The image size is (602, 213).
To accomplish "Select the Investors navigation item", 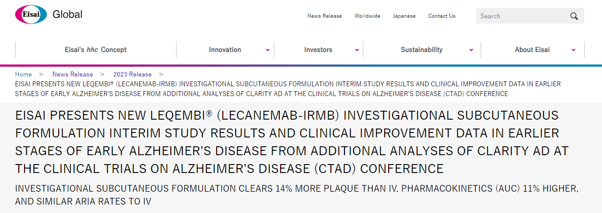I will [318, 50].
